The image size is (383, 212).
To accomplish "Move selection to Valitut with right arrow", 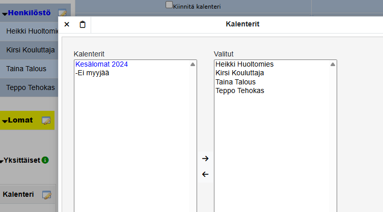I will (205, 159).
